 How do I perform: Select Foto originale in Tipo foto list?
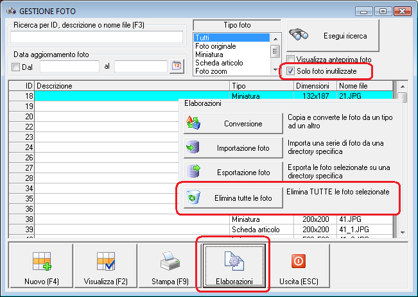(x=232, y=46)
